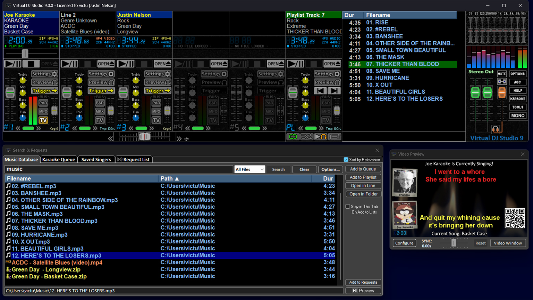Toggle TV output on deck #1
The image size is (533, 300).
[43, 120]
